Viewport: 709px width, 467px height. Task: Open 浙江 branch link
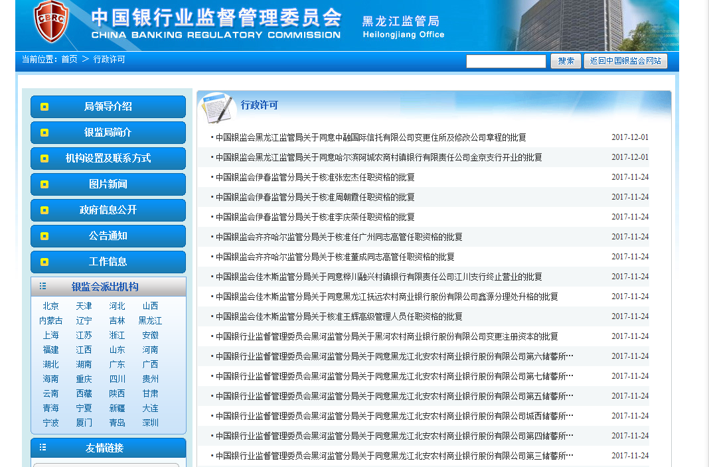(x=117, y=335)
